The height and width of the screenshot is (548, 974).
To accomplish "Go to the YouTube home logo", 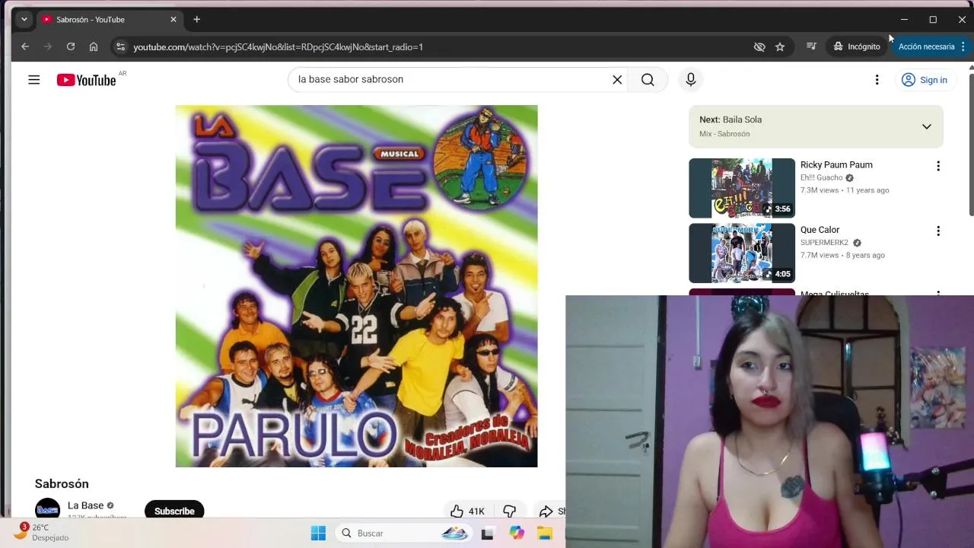I will (86, 80).
